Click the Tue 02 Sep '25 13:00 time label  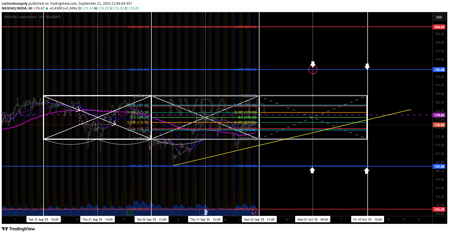pos(152,219)
